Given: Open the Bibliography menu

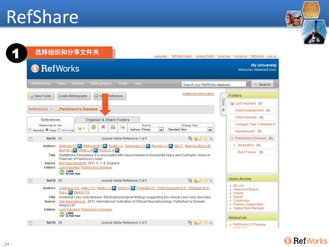Looking at the screenshot, I should coord(101,83).
